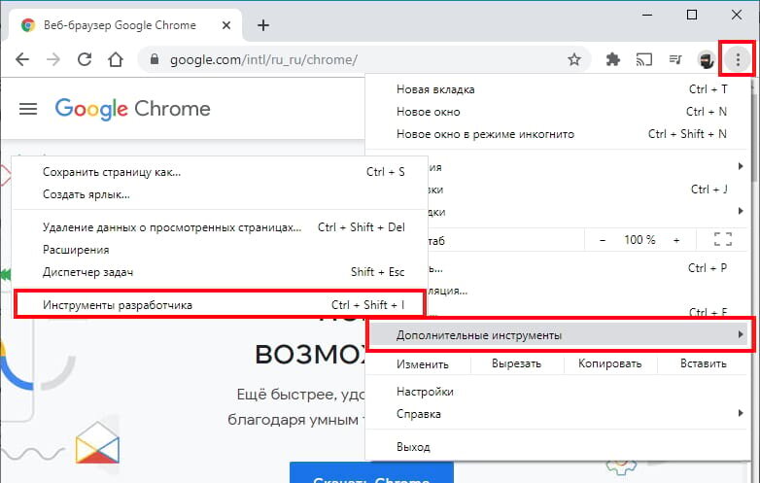The width and height of the screenshot is (760, 483).
Task: Open the Cast icon in toolbar
Action: click(644, 59)
